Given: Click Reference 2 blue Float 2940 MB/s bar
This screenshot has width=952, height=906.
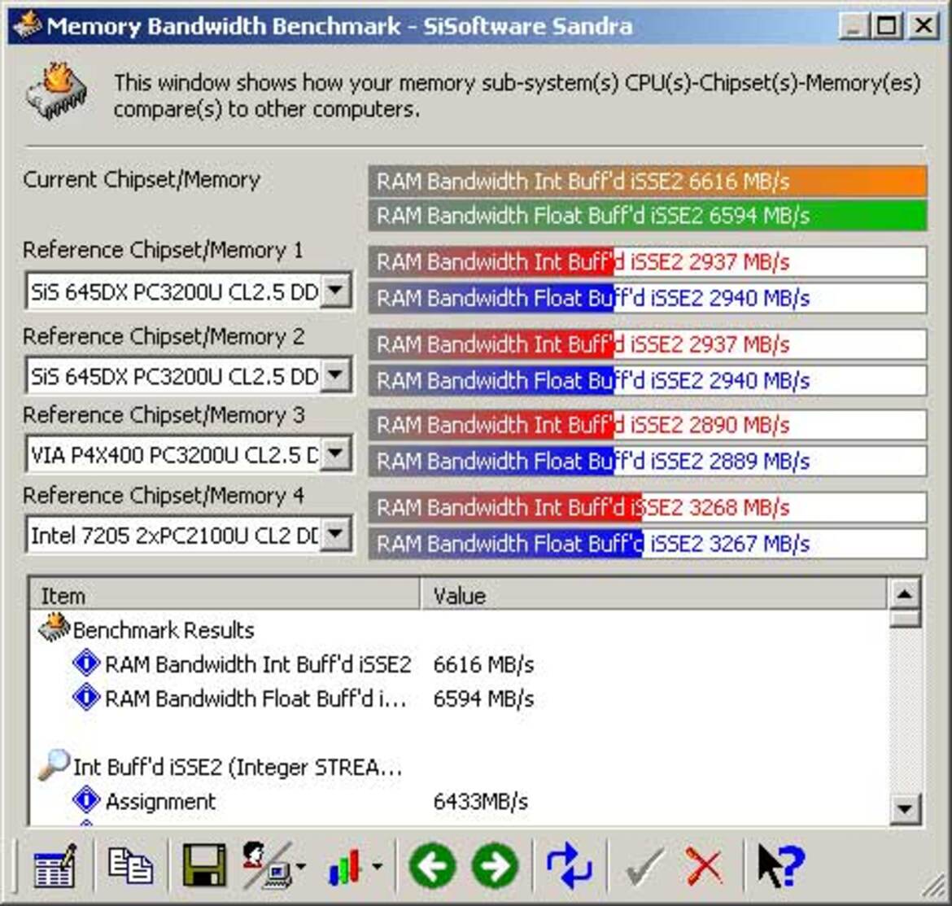Looking at the screenshot, I should (647, 380).
